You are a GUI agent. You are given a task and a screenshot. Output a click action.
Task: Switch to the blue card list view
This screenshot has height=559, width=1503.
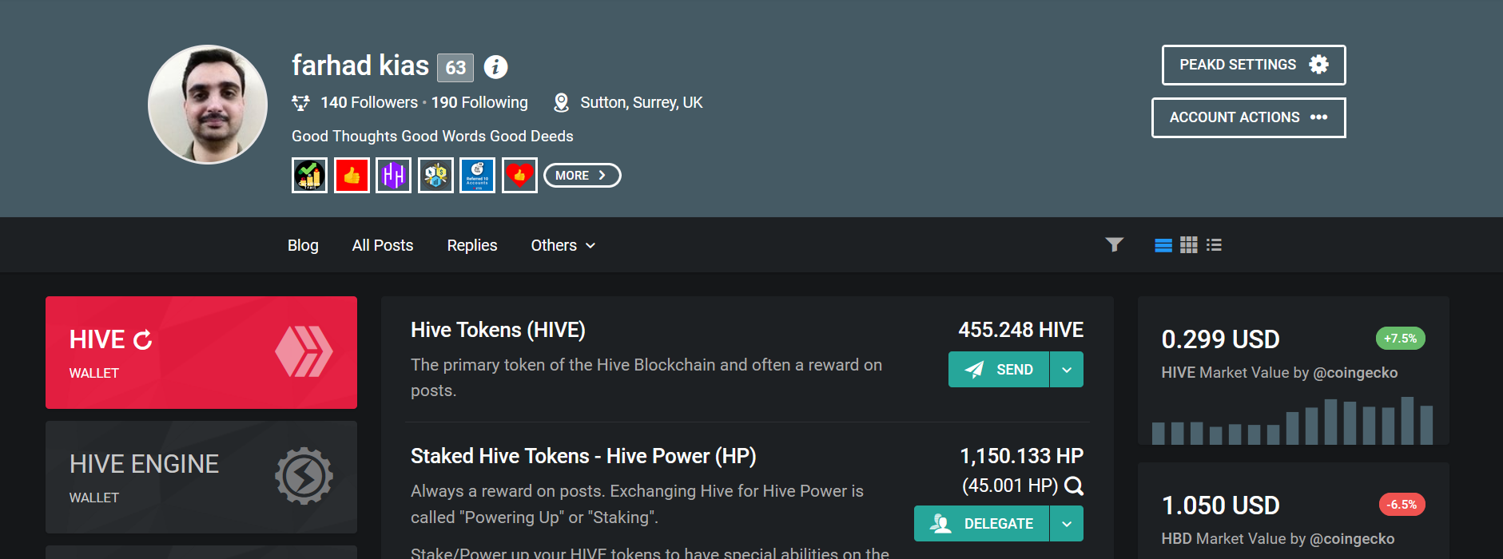pos(1163,245)
